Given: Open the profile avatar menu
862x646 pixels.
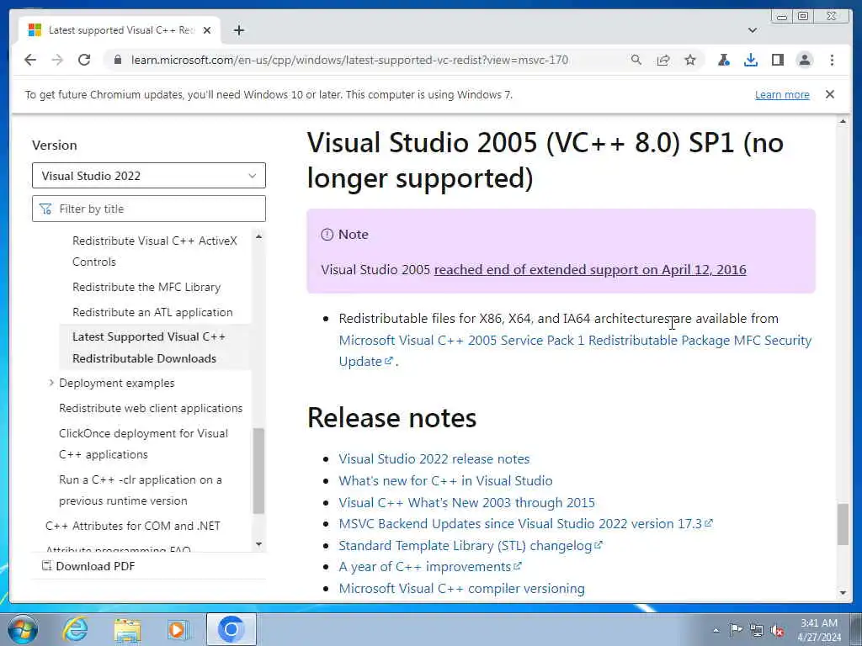Looking at the screenshot, I should [x=804, y=60].
